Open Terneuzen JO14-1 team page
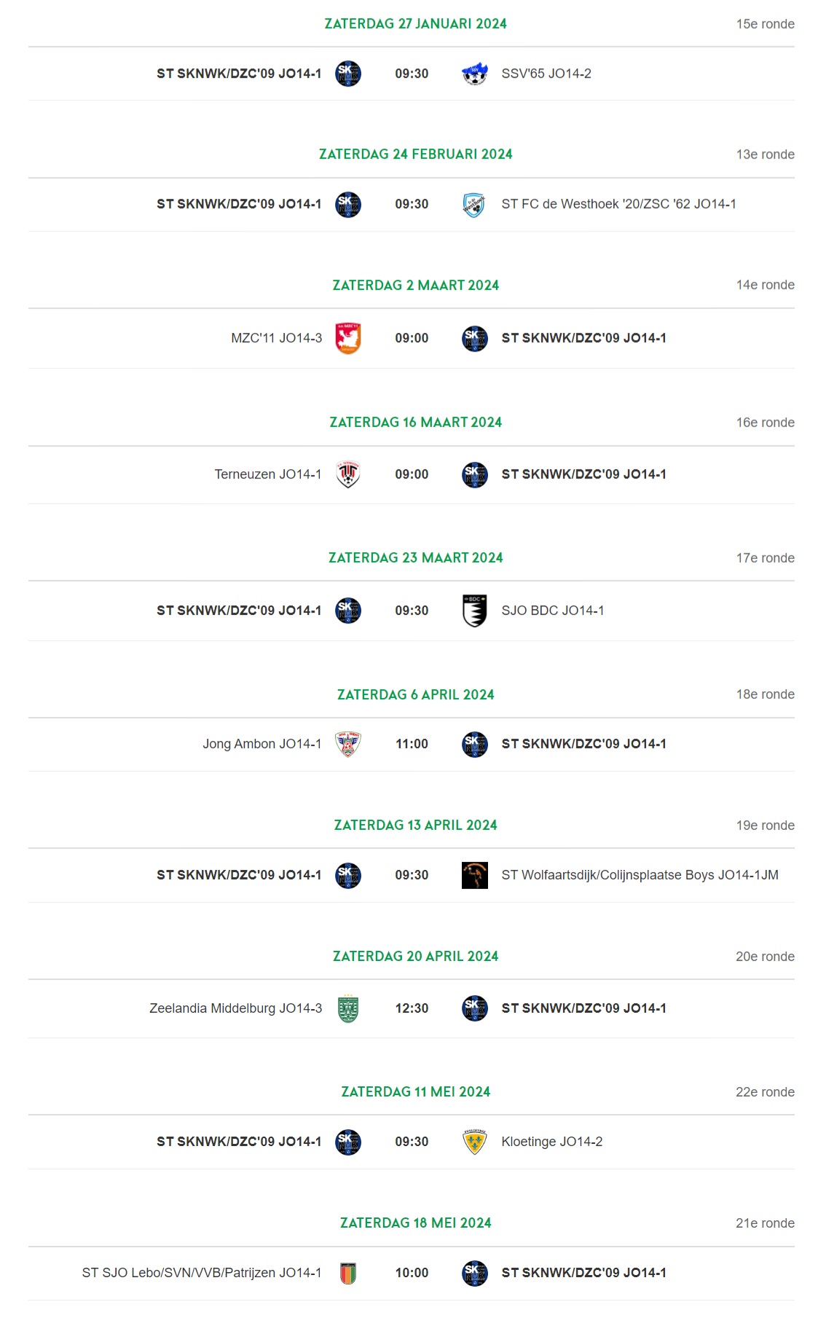818x1318 pixels. coord(268,474)
